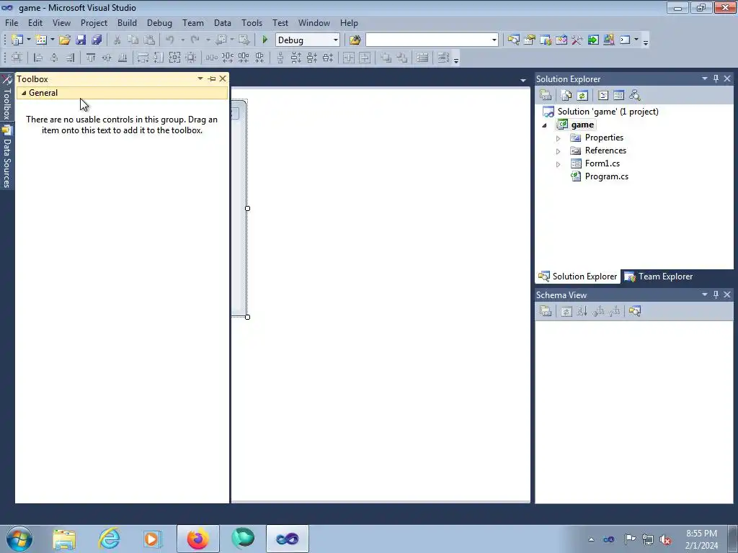Click the Data Sources side tab
The height and width of the screenshot is (553, 738).
(x=7, y=158)
